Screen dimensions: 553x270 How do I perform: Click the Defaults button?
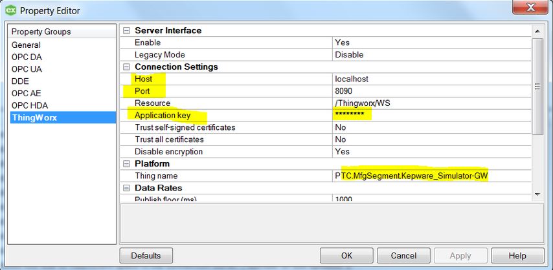146,256
